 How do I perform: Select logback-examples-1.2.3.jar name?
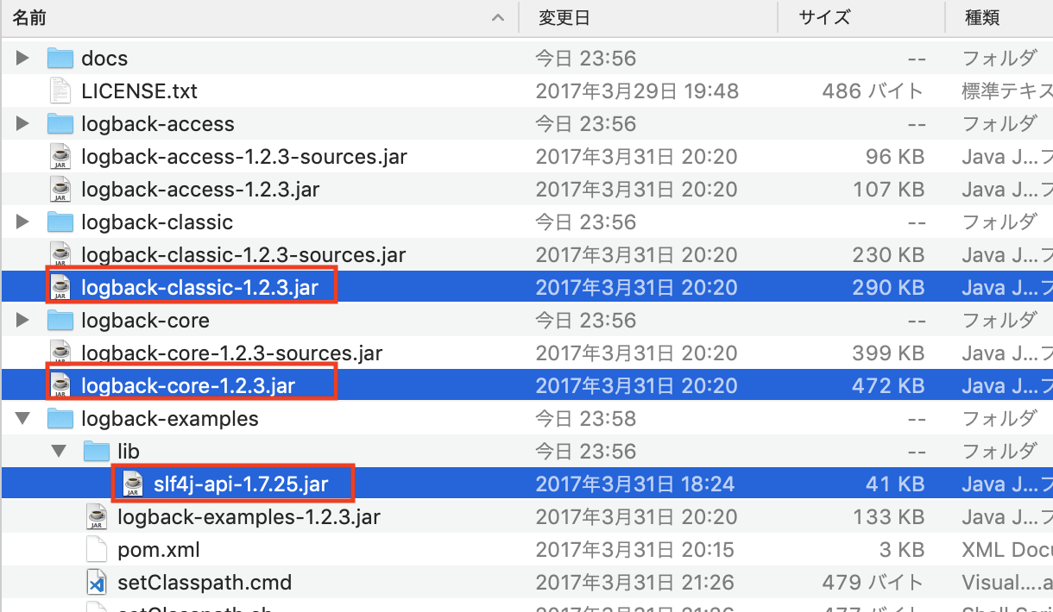pyautogui.click(x=249, y=517)
